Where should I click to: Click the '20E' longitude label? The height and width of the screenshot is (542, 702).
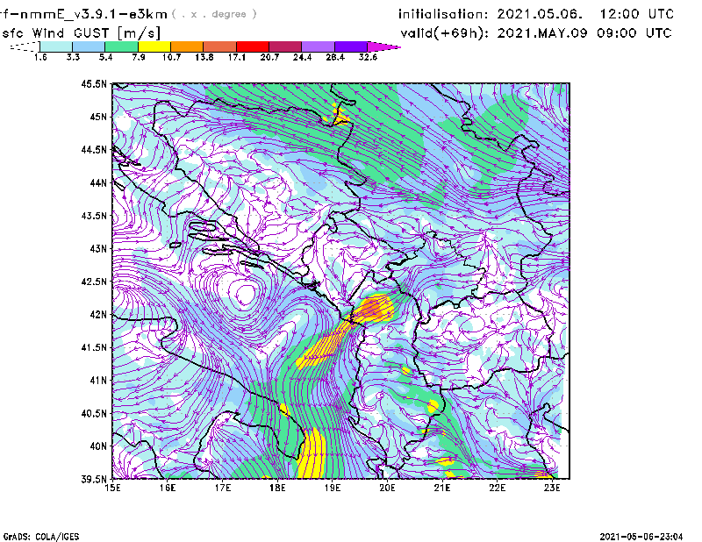coord(387,488)
